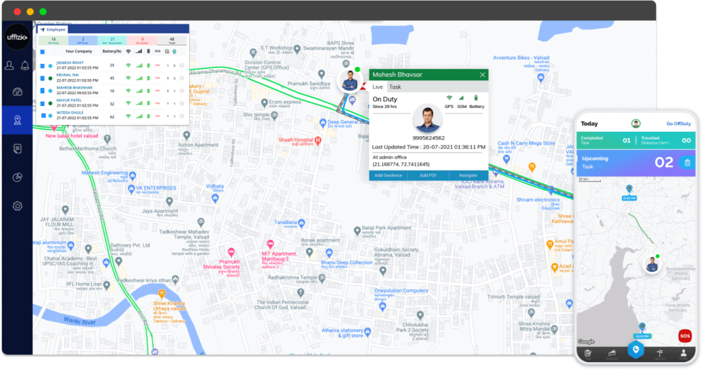This screenshot has height=371, width=704.
Task: Open the row options circle for JIGNESH ROHIT
Action: tap(181, 65)
